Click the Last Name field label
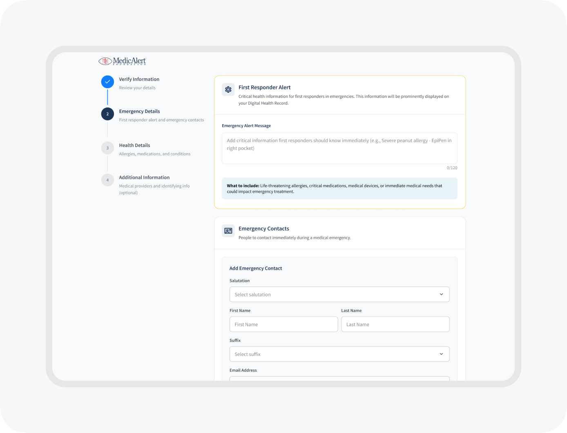This screenshot has height=433, width=567. coord(351,310)
